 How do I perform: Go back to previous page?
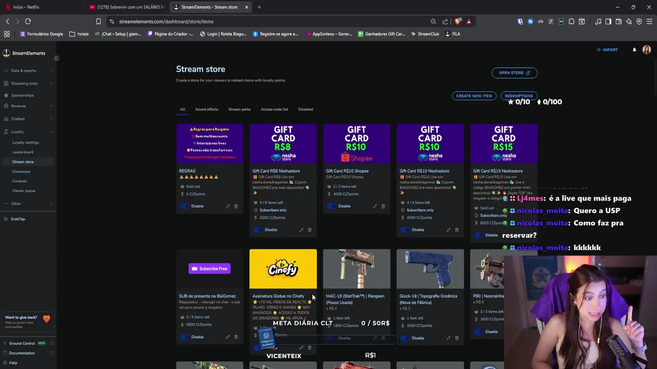pos(7,22)
